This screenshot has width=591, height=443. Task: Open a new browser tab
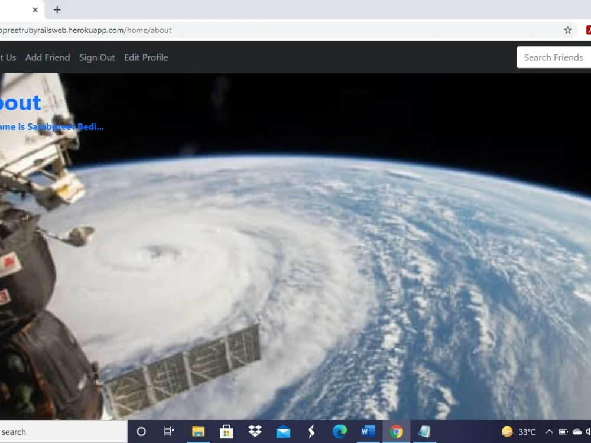click(57, 10)
